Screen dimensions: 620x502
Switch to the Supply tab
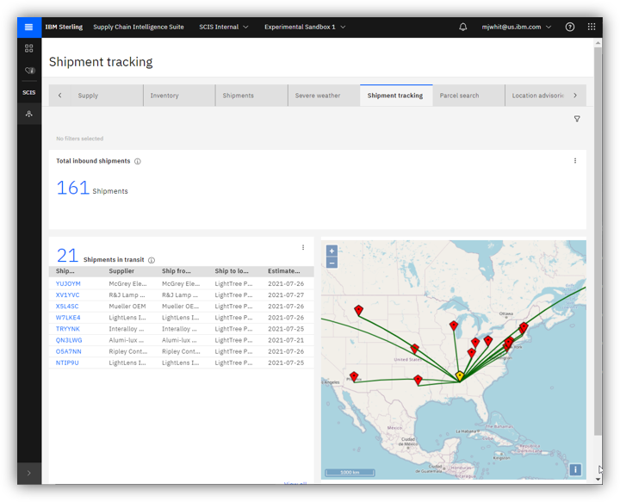tap(107, 96)
